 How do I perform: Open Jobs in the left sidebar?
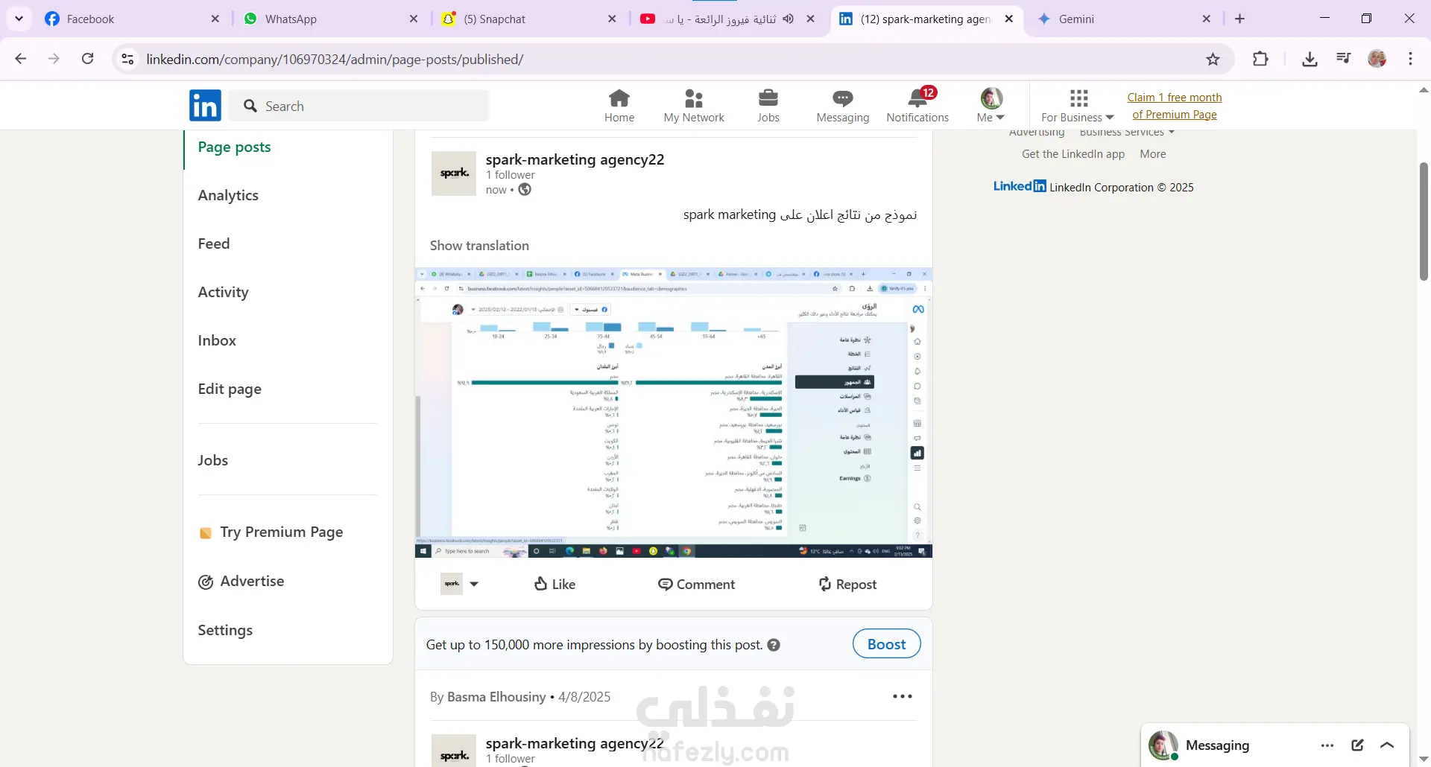click(x=213, y=460)
